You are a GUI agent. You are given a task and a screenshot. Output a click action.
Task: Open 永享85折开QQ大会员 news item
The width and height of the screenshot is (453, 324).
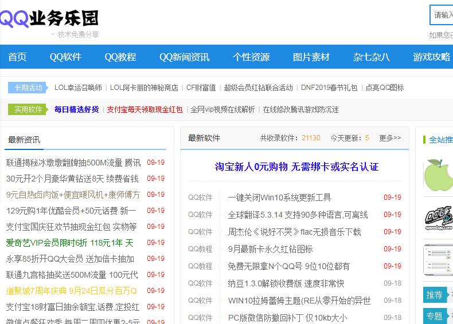pyautogui.click(x=70, y=259)
